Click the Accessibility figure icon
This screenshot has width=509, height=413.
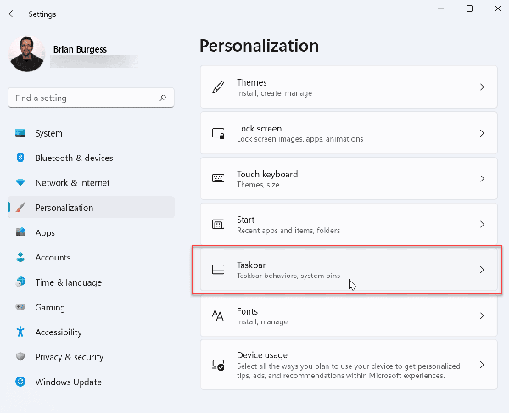[20, 332]
